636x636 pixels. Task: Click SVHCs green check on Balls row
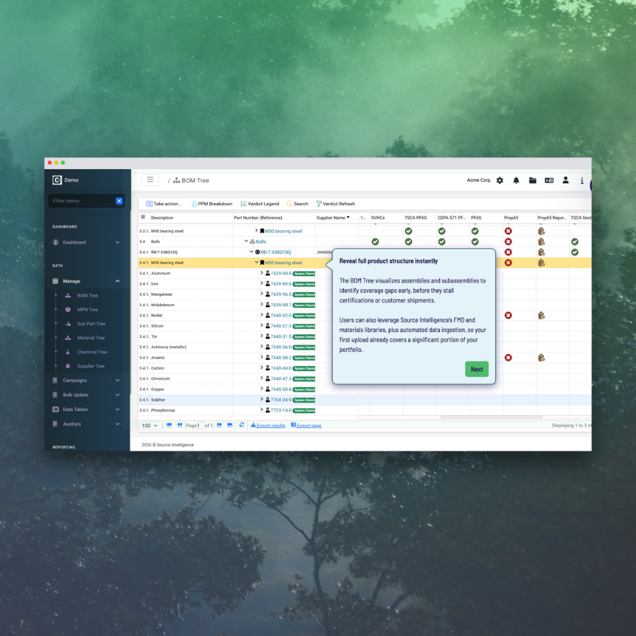pyautogui.click(x=375, y=242)
